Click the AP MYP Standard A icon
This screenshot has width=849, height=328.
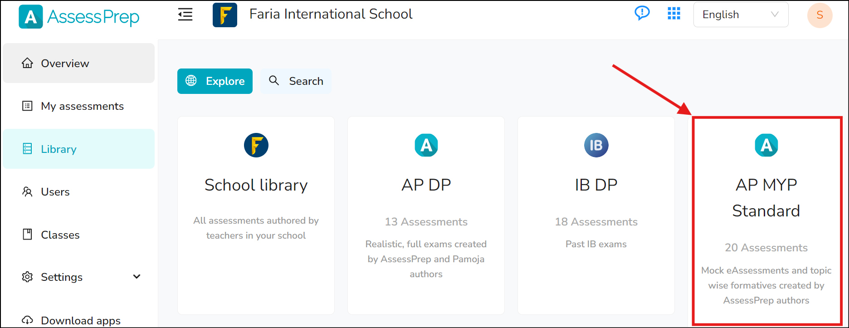point(766,145)
